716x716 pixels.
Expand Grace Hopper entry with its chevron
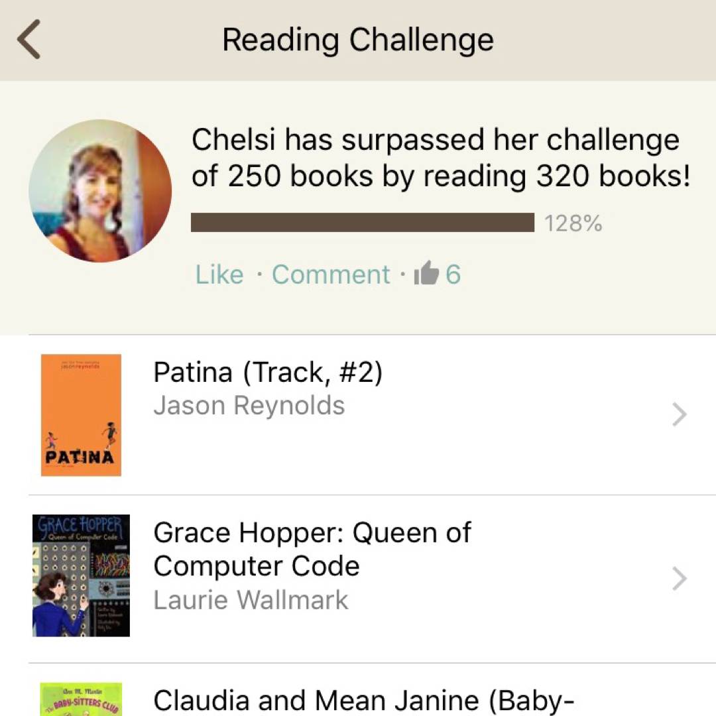679,579
